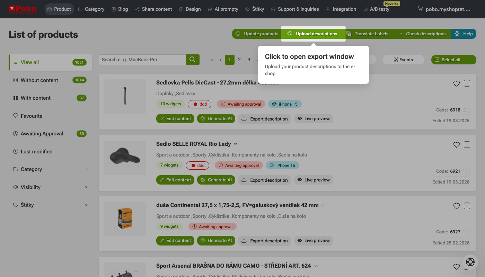The height and width of the screenshot is (277, 485).
Task: Generate AI for duše Continental product
Action: [216, 240]
